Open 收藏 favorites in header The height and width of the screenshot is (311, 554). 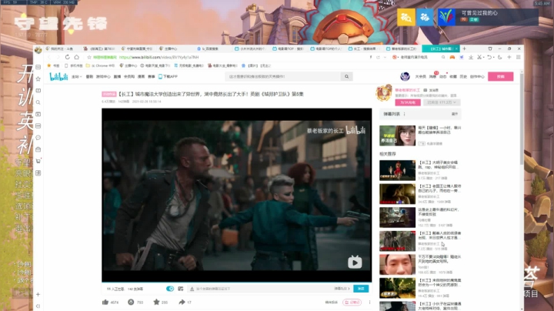tap(453, 77)
